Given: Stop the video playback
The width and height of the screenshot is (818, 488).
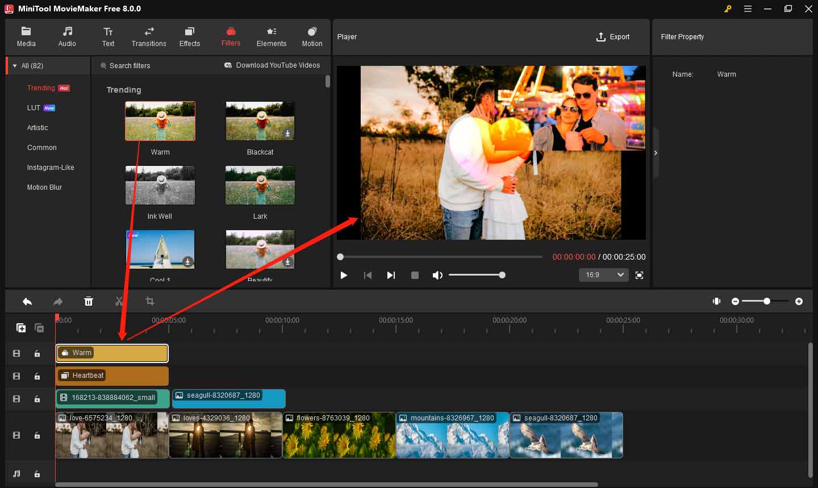Looking at the screenshot, I should pyautogui.click(x=415, y=276).
